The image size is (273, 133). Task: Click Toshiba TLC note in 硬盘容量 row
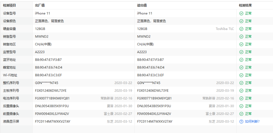[225, 29]
